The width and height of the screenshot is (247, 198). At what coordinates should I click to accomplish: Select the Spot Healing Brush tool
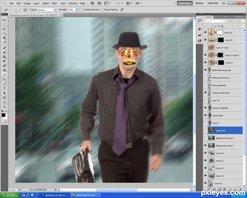(x=5, y=47)
